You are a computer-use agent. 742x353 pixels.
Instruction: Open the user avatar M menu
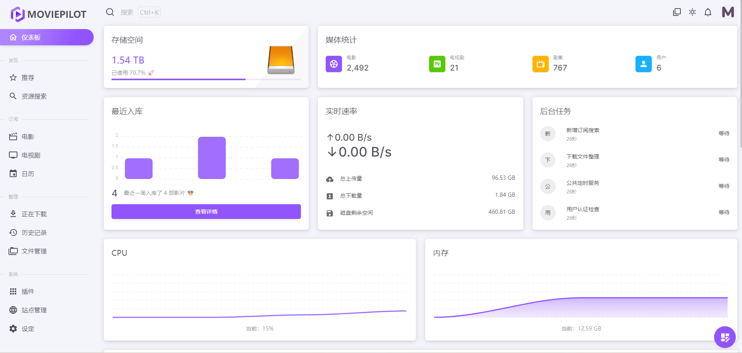(x=728, y=12)
